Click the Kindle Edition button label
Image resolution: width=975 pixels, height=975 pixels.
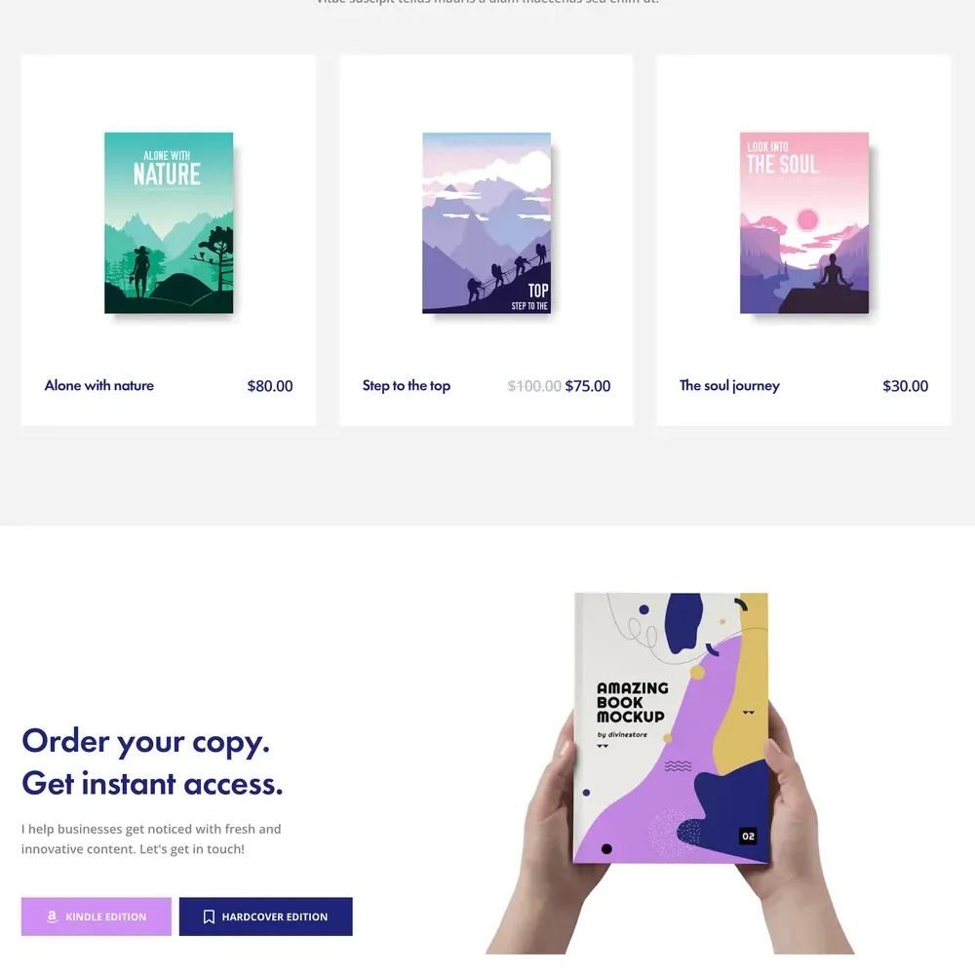[106, 916]
